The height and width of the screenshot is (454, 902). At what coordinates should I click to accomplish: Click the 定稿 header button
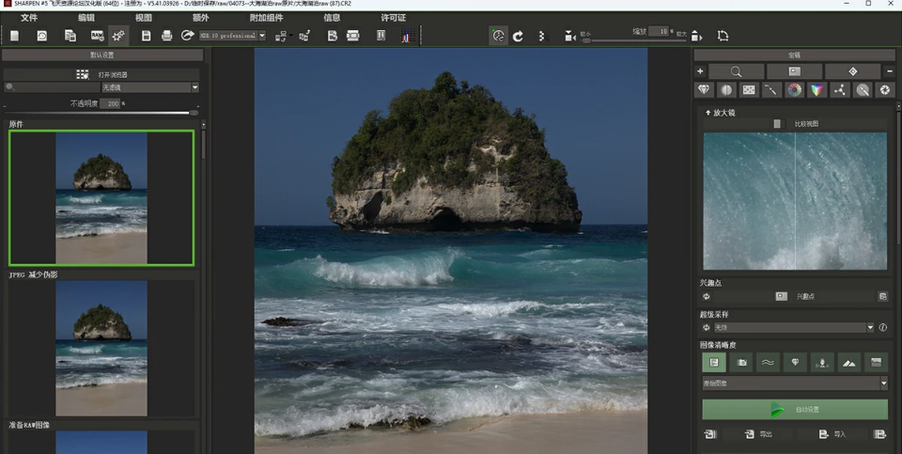(795, 55)
